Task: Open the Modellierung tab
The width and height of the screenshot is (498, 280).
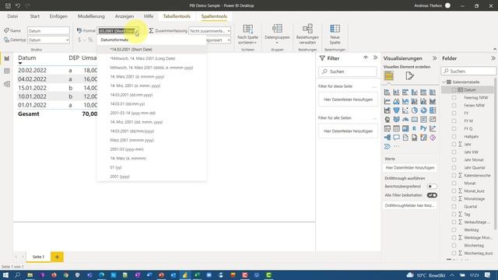Action: point(91,16)
